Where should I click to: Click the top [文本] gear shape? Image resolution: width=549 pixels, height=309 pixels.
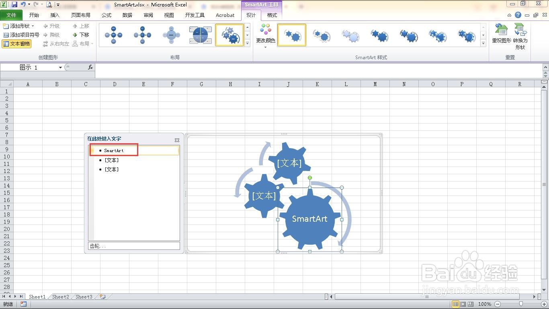coord(289,163)
